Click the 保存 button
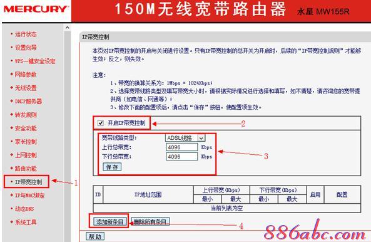 coord(112,167)
